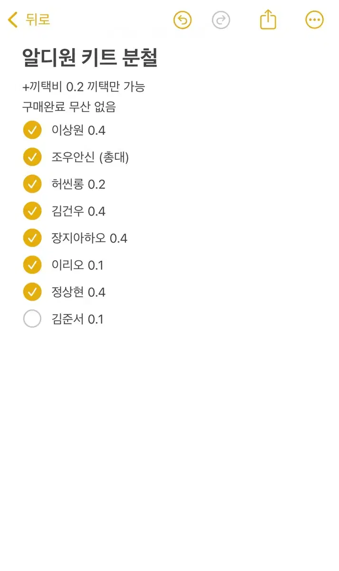Check off the 김준서 0.1 item
This screenshot has width=339, height=571.
tap(32, 319)
